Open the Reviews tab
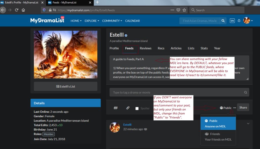 click(x=145, y=48)
